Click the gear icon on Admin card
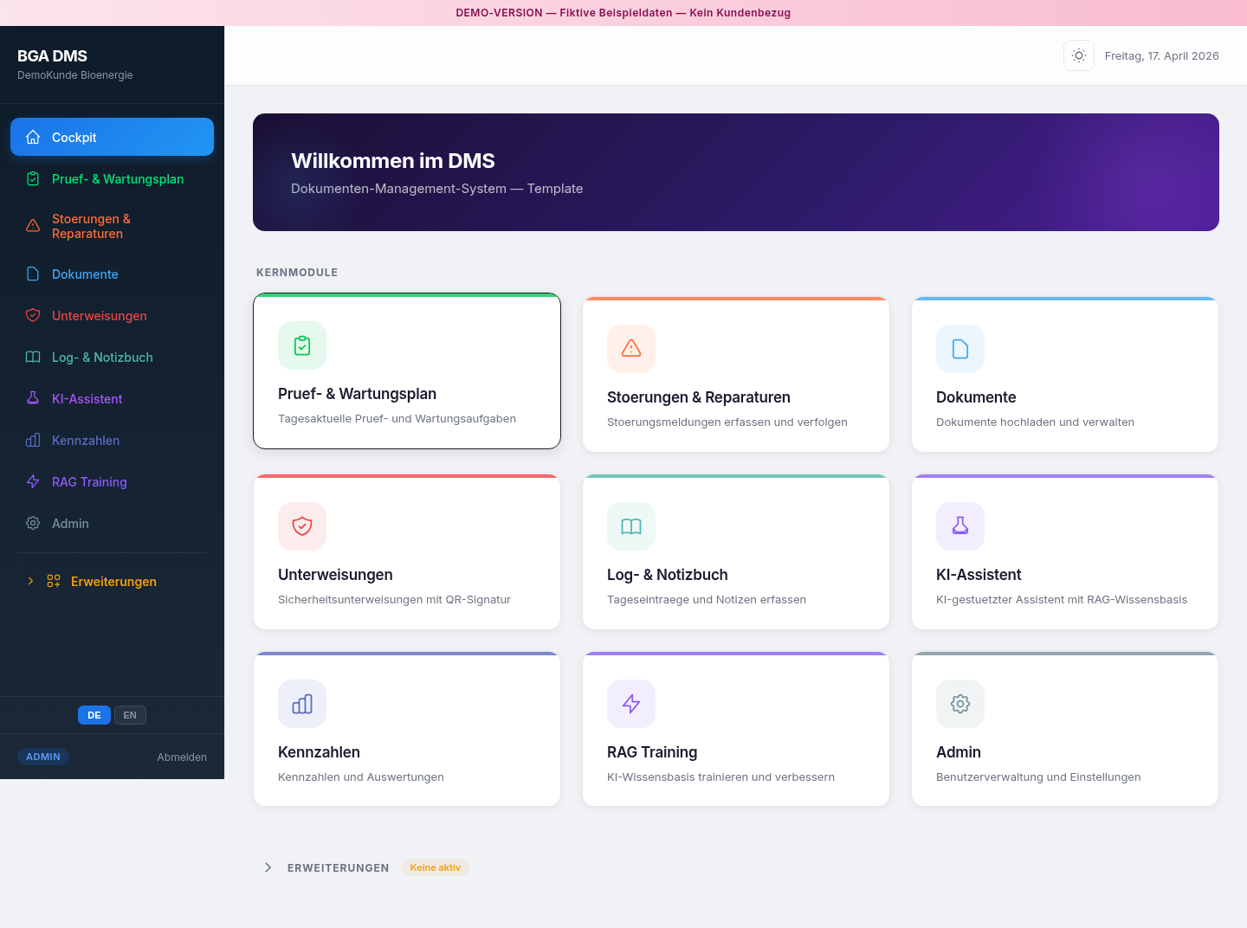 960,704
